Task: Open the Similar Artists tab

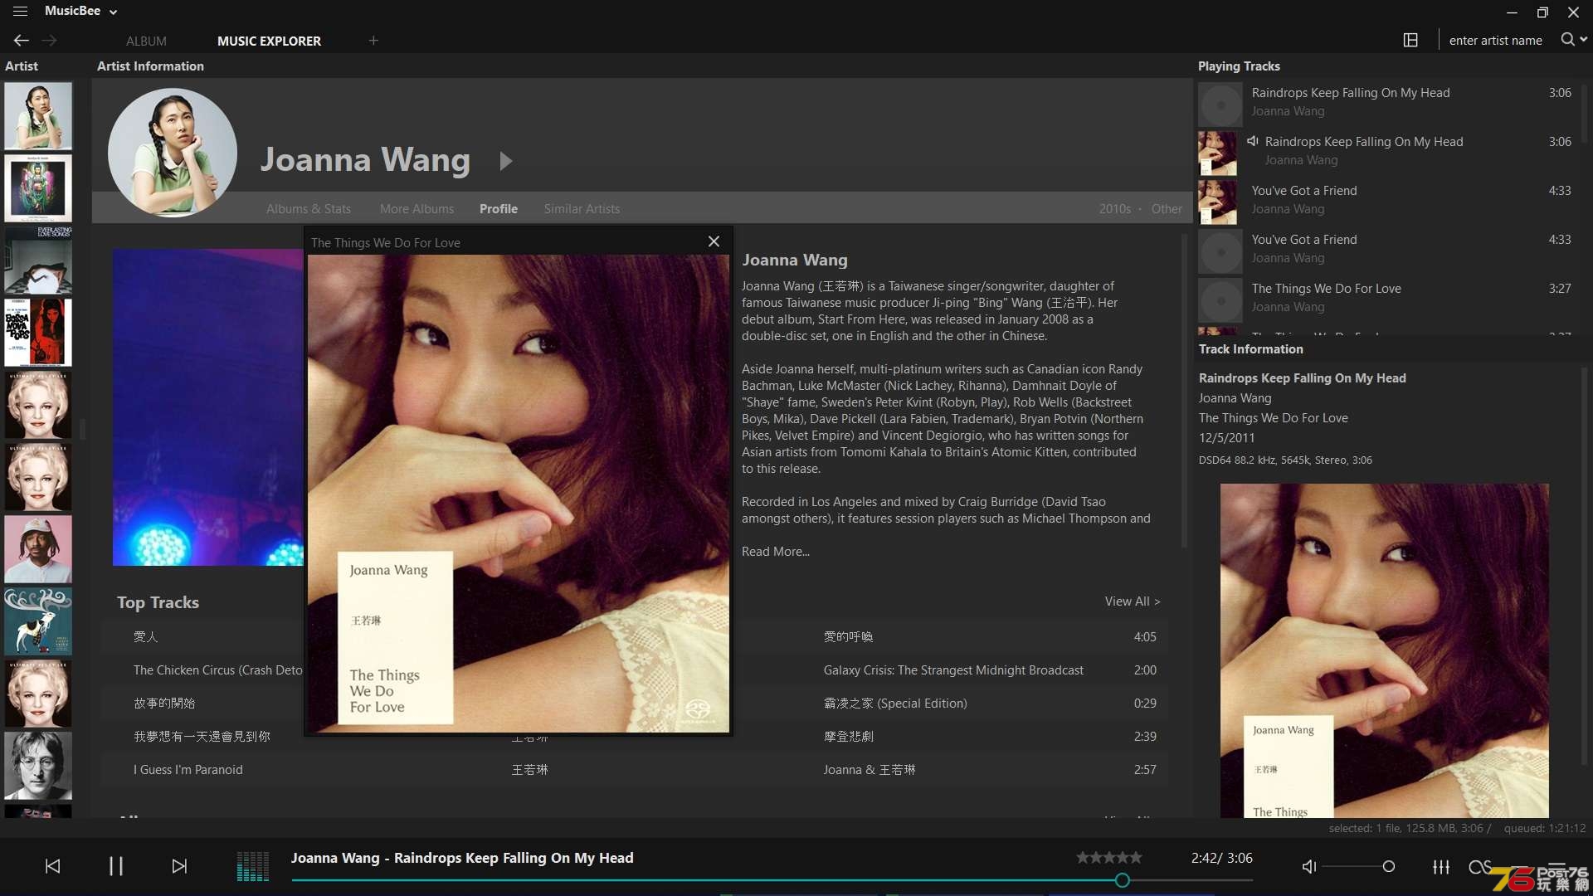Action: tap(582, 209)
